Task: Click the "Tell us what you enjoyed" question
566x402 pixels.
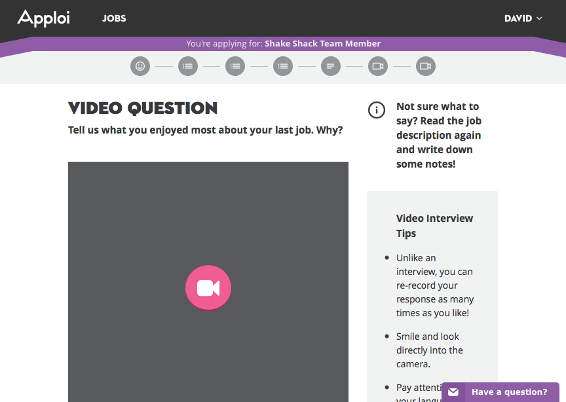Action: click(x=205, y=130)
